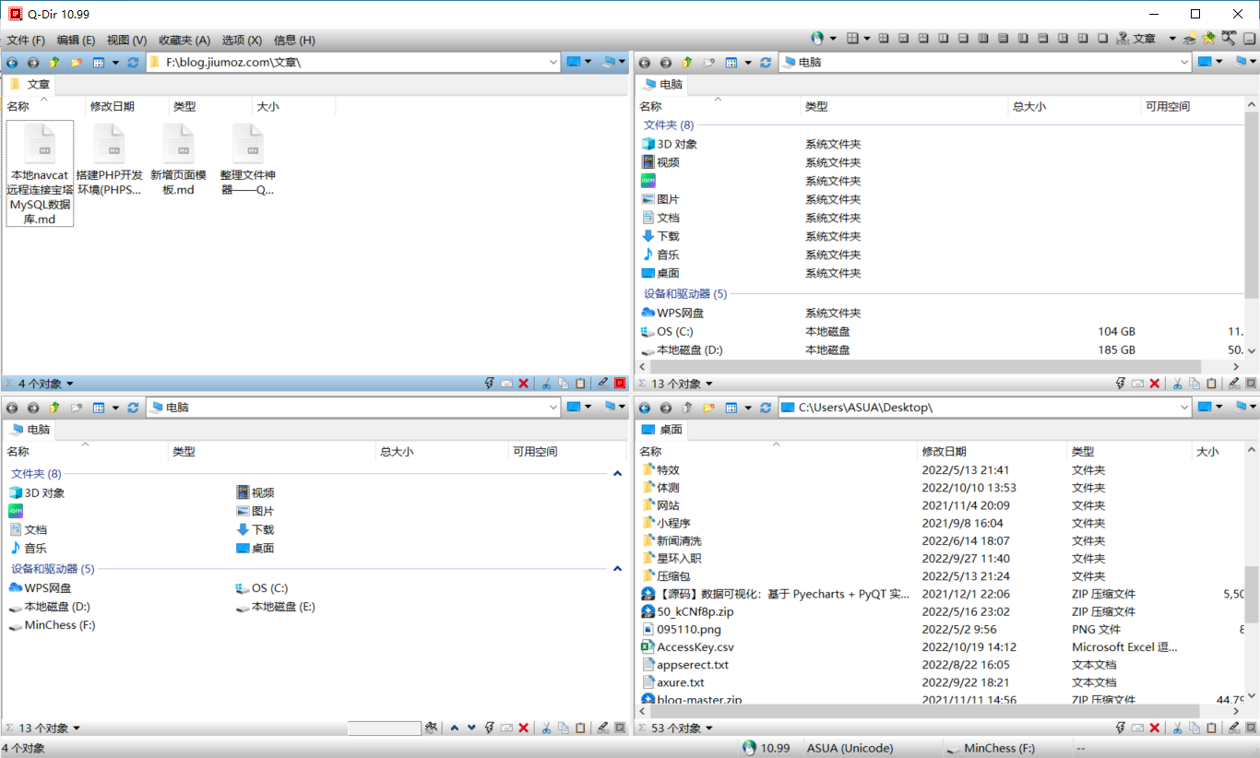
Task: Open the 选项 (X) menu
Action: [242, 41]
